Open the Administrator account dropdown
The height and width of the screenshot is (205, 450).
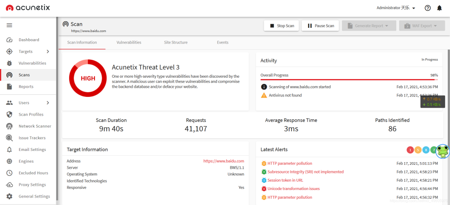coord(396,8)
